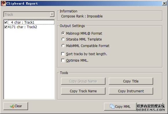The height and width of the screenshot is (114, 168).
Task: Enable the Optimize MML checkbox
Action: (63, 60)
